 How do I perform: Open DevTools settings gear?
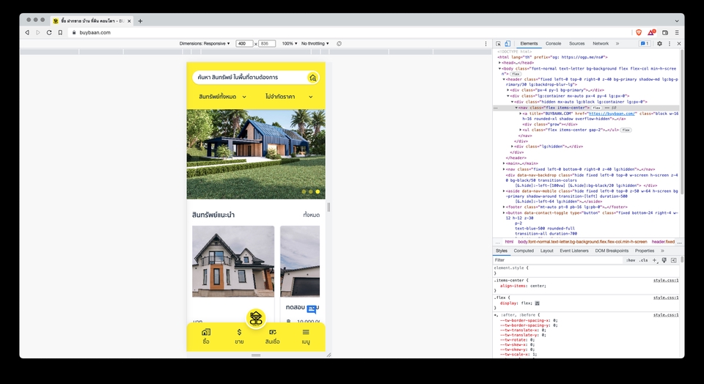tap(659, 43)
